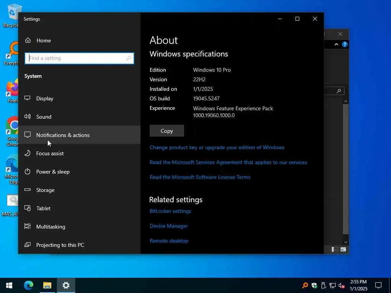The height and width of the screenshot is (293, 391).
Task: Select the Multitasking settings page
Action: (x=79, y=227)
